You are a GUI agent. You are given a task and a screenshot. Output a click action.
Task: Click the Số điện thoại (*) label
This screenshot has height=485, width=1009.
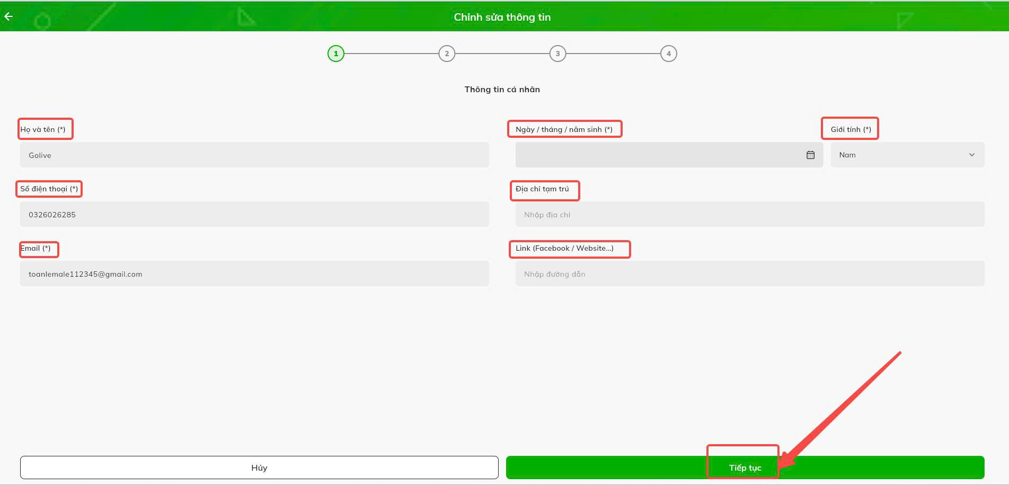(x=49, y=189)
